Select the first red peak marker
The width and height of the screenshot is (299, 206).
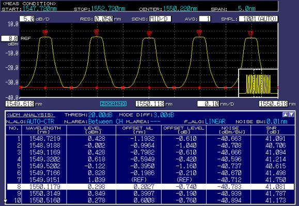pos(45,33)
